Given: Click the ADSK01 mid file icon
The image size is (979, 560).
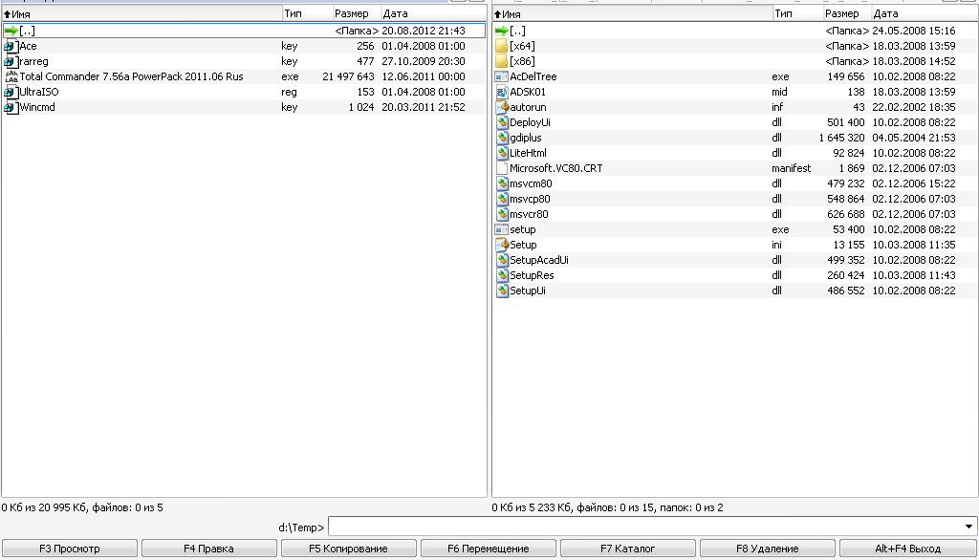Looking at the screenshot, I should tap(501, 92).
